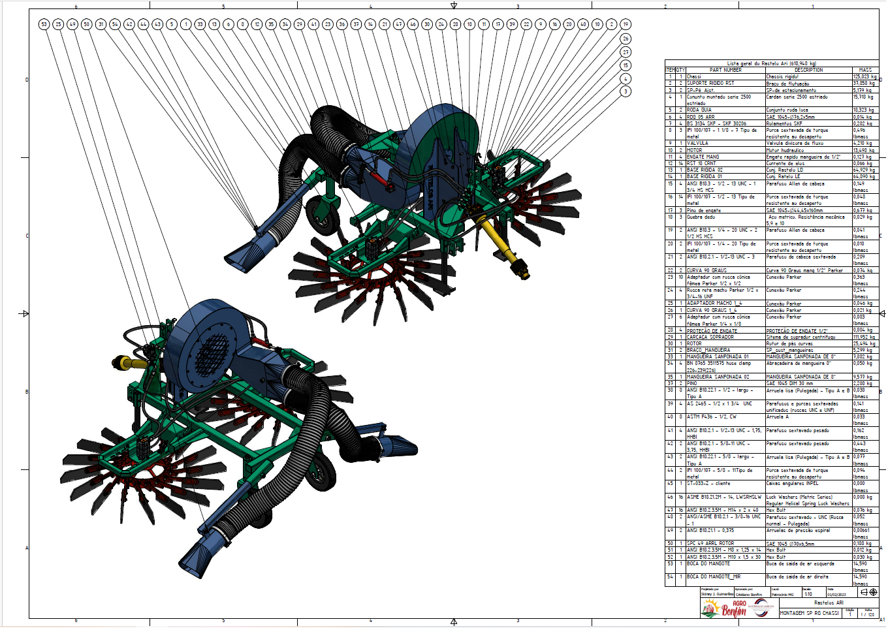Viewport: 888px width, 628px height.
Task: Click the Agro Bonfim logo
Action: tap(723, 608)
